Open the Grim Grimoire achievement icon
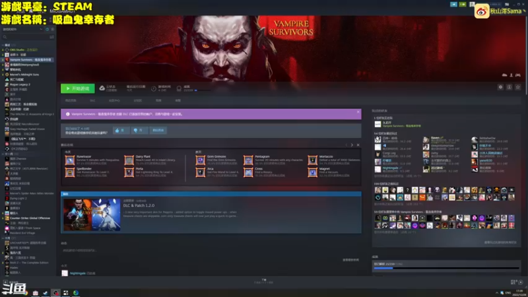The image size is (528, 297). point(201,160)
